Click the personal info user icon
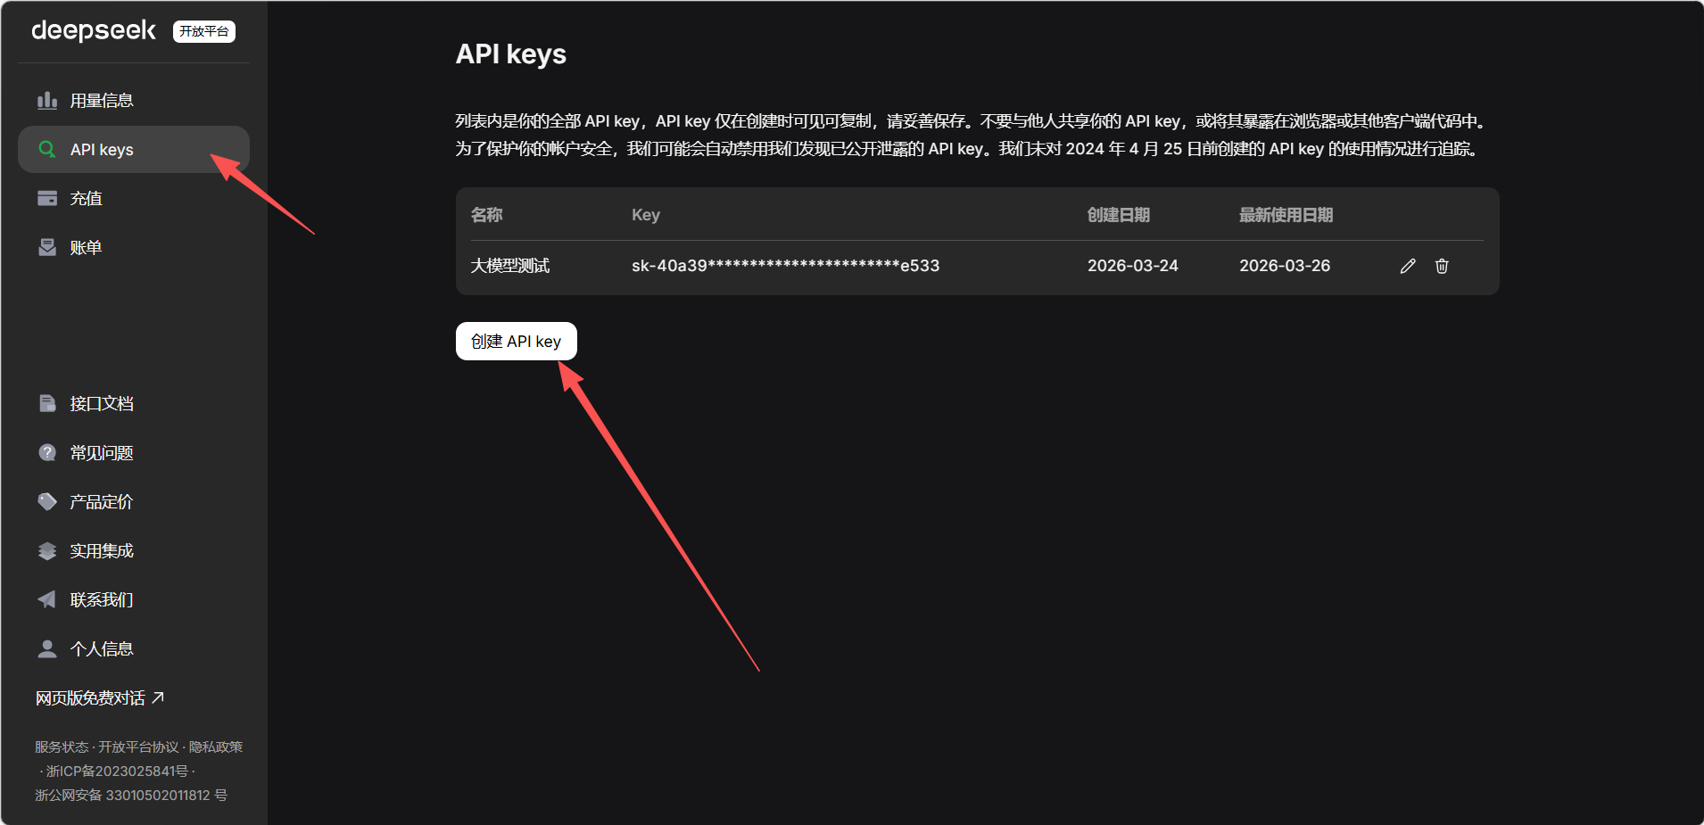This screenshot has height=825, width=1704. coord(47,648)
